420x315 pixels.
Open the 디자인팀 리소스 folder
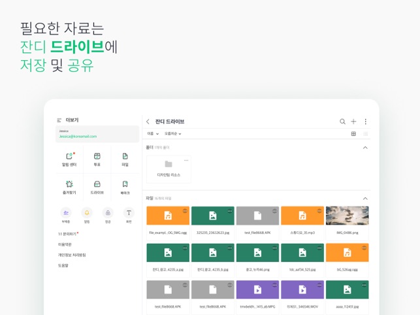pos(169,169)
